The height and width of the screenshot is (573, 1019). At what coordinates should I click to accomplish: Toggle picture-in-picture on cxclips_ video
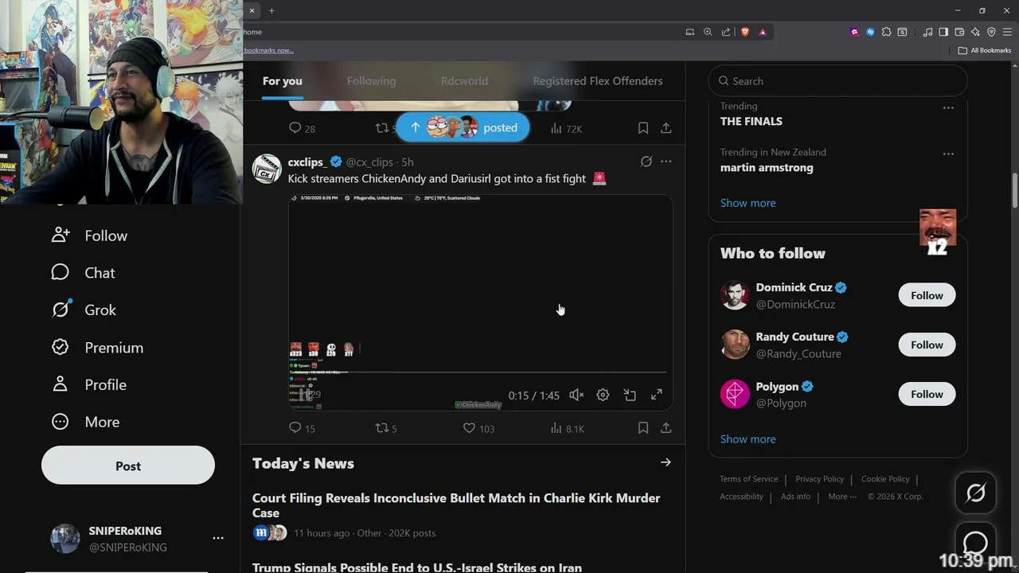coord(630,395)
